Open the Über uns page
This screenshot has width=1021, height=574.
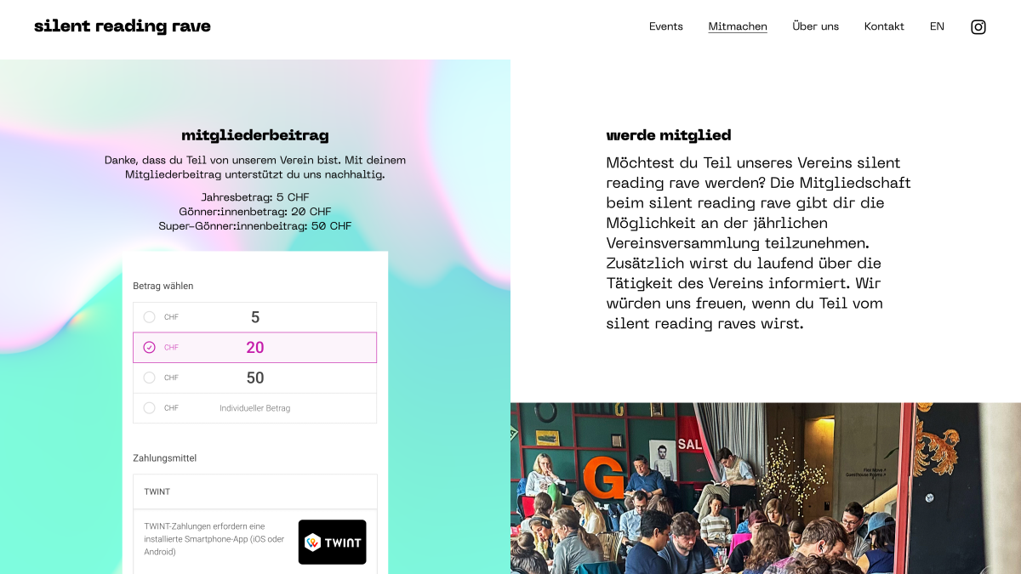[x=815, y=26]
